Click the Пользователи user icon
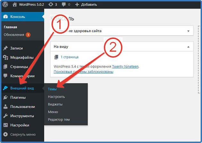 pos(5,107)
